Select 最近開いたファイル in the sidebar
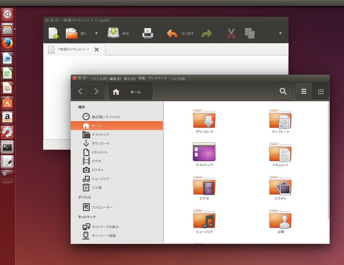Viewport: 344px width, 265px height. click(117, 117)
